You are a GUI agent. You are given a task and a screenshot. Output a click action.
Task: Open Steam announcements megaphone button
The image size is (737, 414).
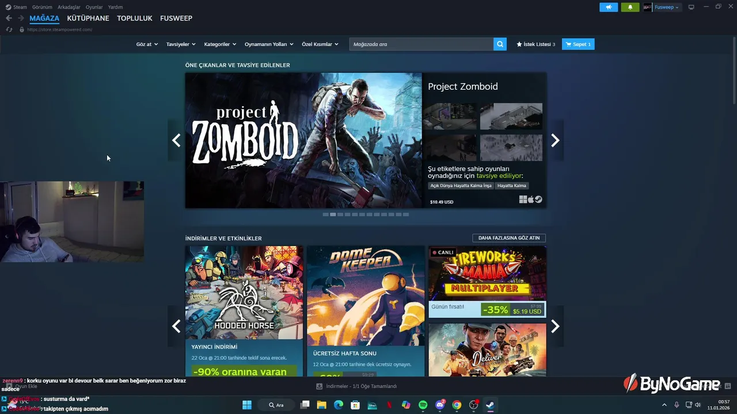(609, 7)
